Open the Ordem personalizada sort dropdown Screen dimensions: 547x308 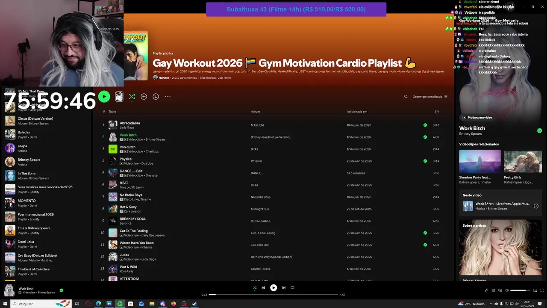pyautogui.click(x=430, y=97)
